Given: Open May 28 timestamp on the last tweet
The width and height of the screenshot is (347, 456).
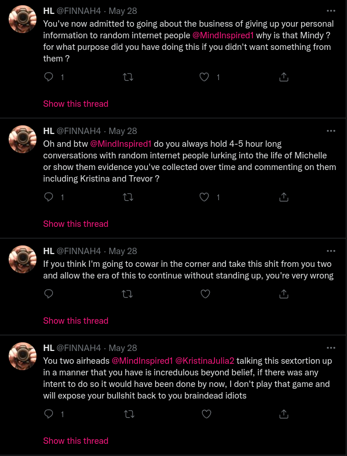Looking at the screenshot, I should pos(123,348).
